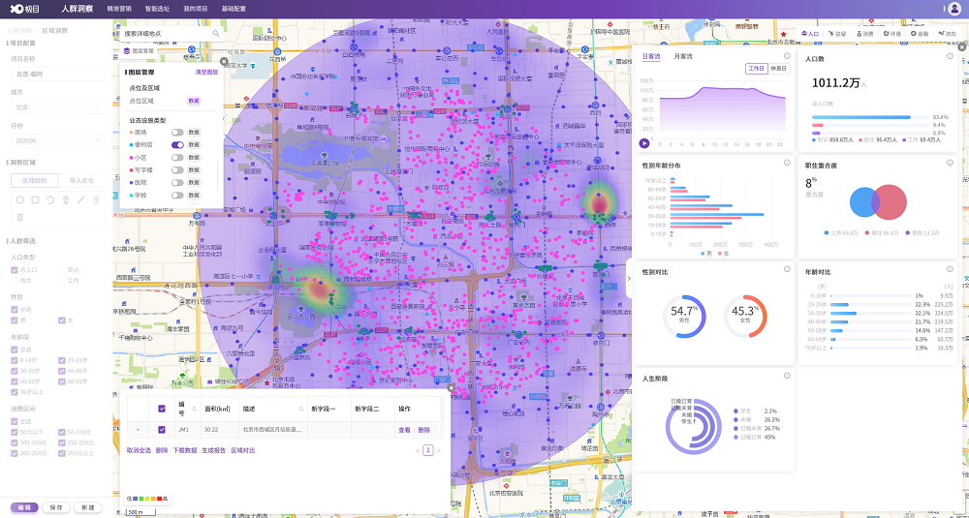Expand the JM1 table row

pos(137,430)
